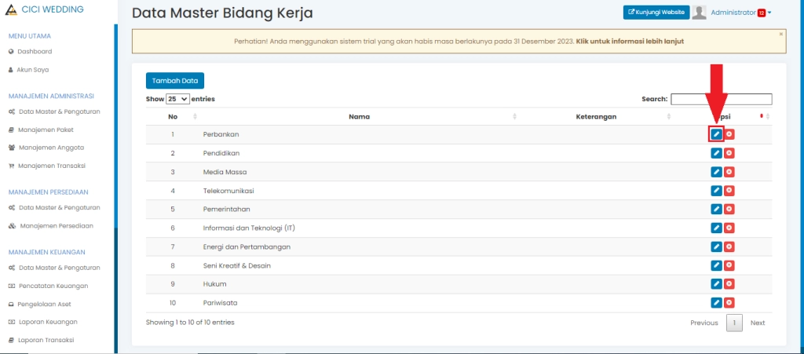This screenshot has width=804, height=354.
Task: Select the Perbankan name cell
Action: (221, 134)
